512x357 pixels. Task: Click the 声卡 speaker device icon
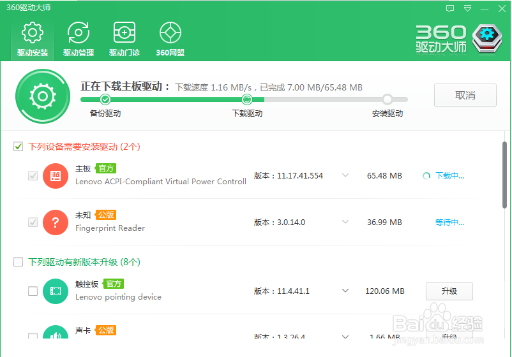(56, 332)
